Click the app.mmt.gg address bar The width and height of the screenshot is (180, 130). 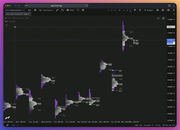(x=56, y=6)
